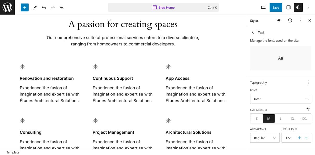The height and width of the screenshot is (155, 315).
Task: Choose the S font size
Action: click(257, 118)
